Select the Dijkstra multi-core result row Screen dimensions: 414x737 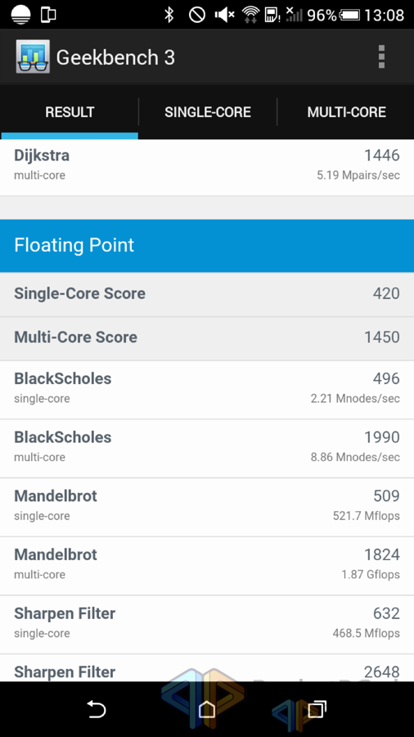207,167
